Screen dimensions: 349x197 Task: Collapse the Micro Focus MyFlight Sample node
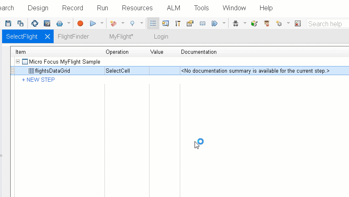click(x=18, y=62)
